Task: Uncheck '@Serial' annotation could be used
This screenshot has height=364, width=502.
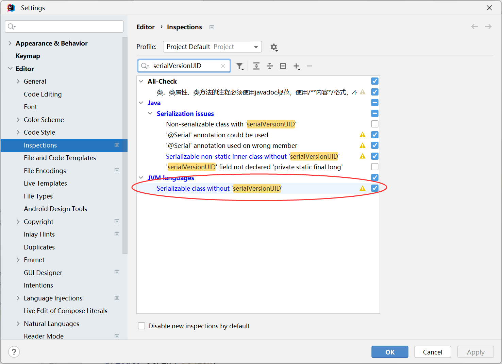Action: [x=375, y=135]
